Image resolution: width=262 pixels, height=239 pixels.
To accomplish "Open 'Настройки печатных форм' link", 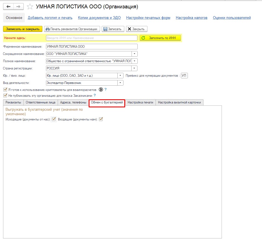I will [148, 18].
